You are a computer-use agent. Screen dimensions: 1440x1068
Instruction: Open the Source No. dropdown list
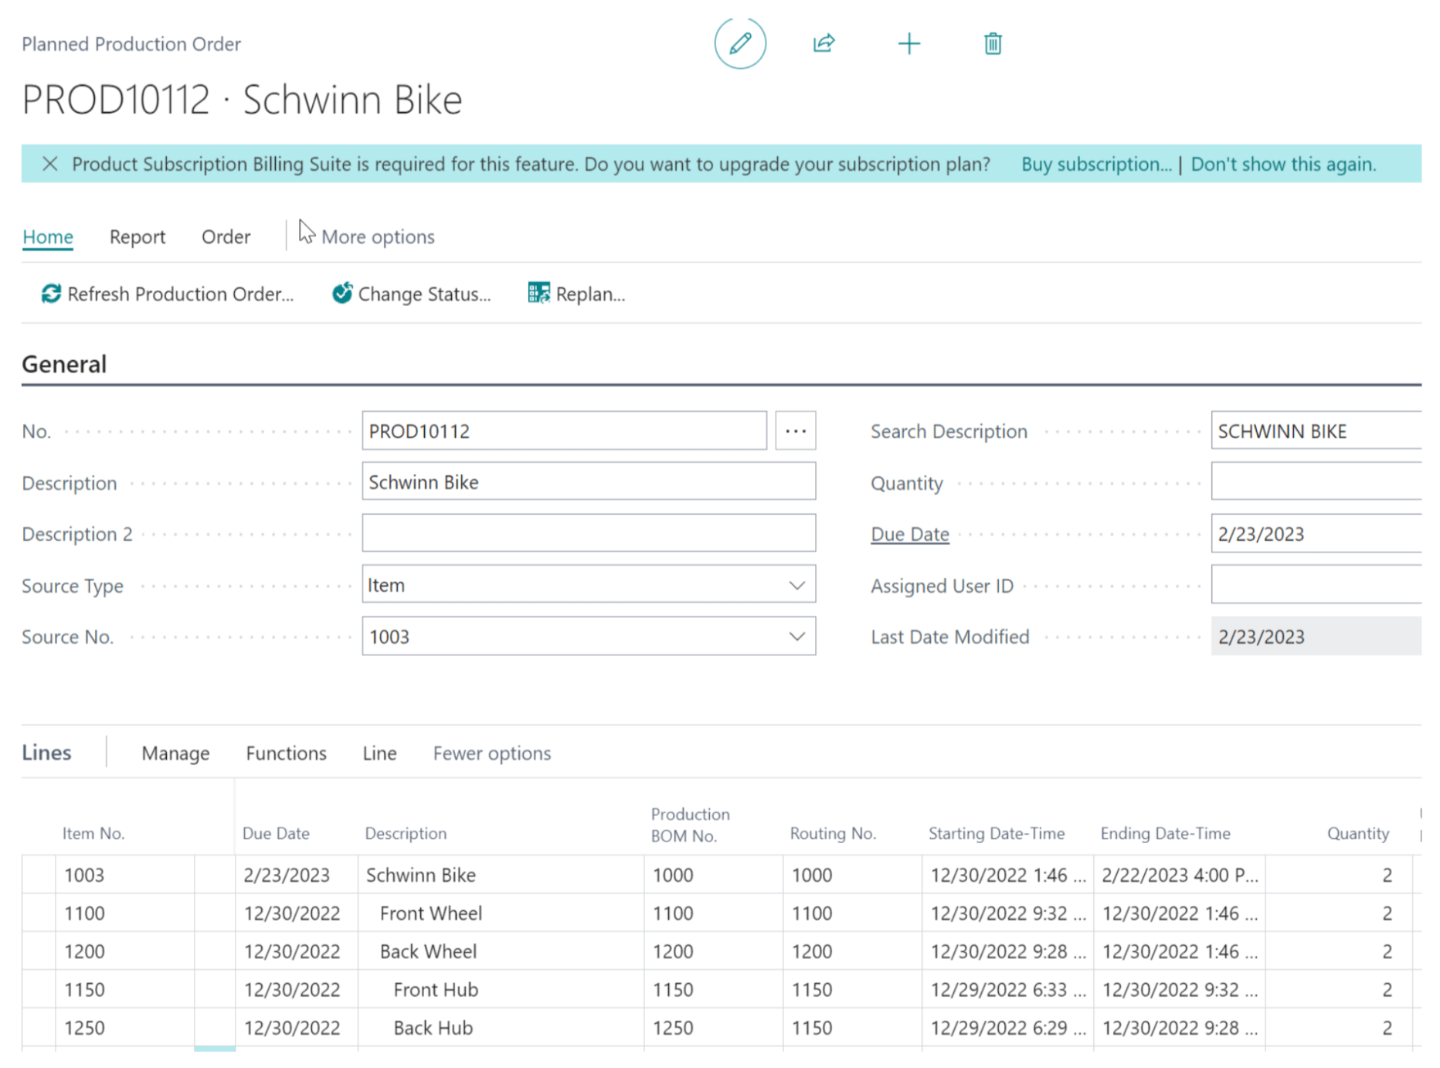[796, 636]
